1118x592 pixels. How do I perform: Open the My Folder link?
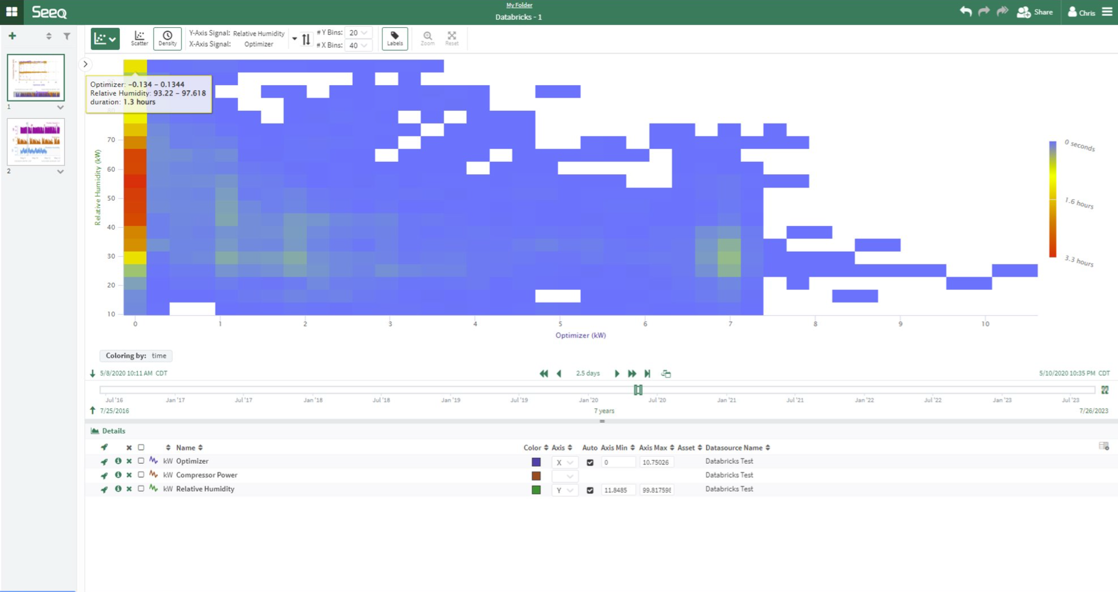(518, 5)
